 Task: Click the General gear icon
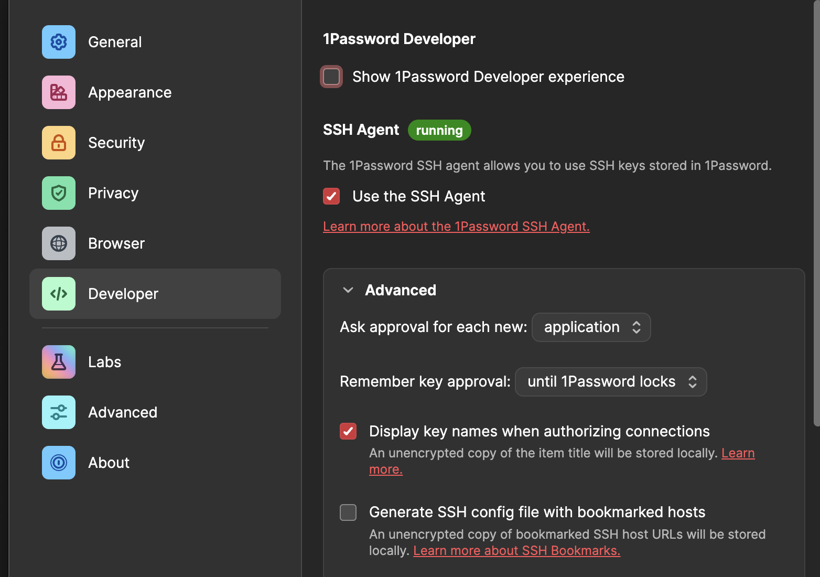click(x=59, y=42)
